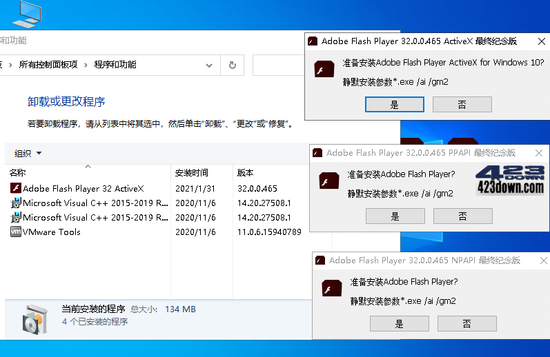Click the first Microsoft Visual C++ entry icon
This screenshot has height=357, width=550.
tap(16, 203)
